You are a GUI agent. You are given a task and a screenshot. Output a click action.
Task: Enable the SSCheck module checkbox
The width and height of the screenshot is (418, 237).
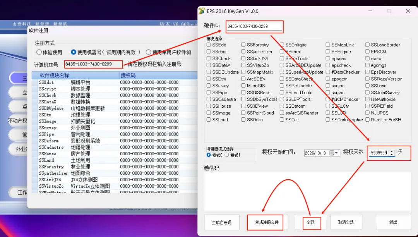209,58
